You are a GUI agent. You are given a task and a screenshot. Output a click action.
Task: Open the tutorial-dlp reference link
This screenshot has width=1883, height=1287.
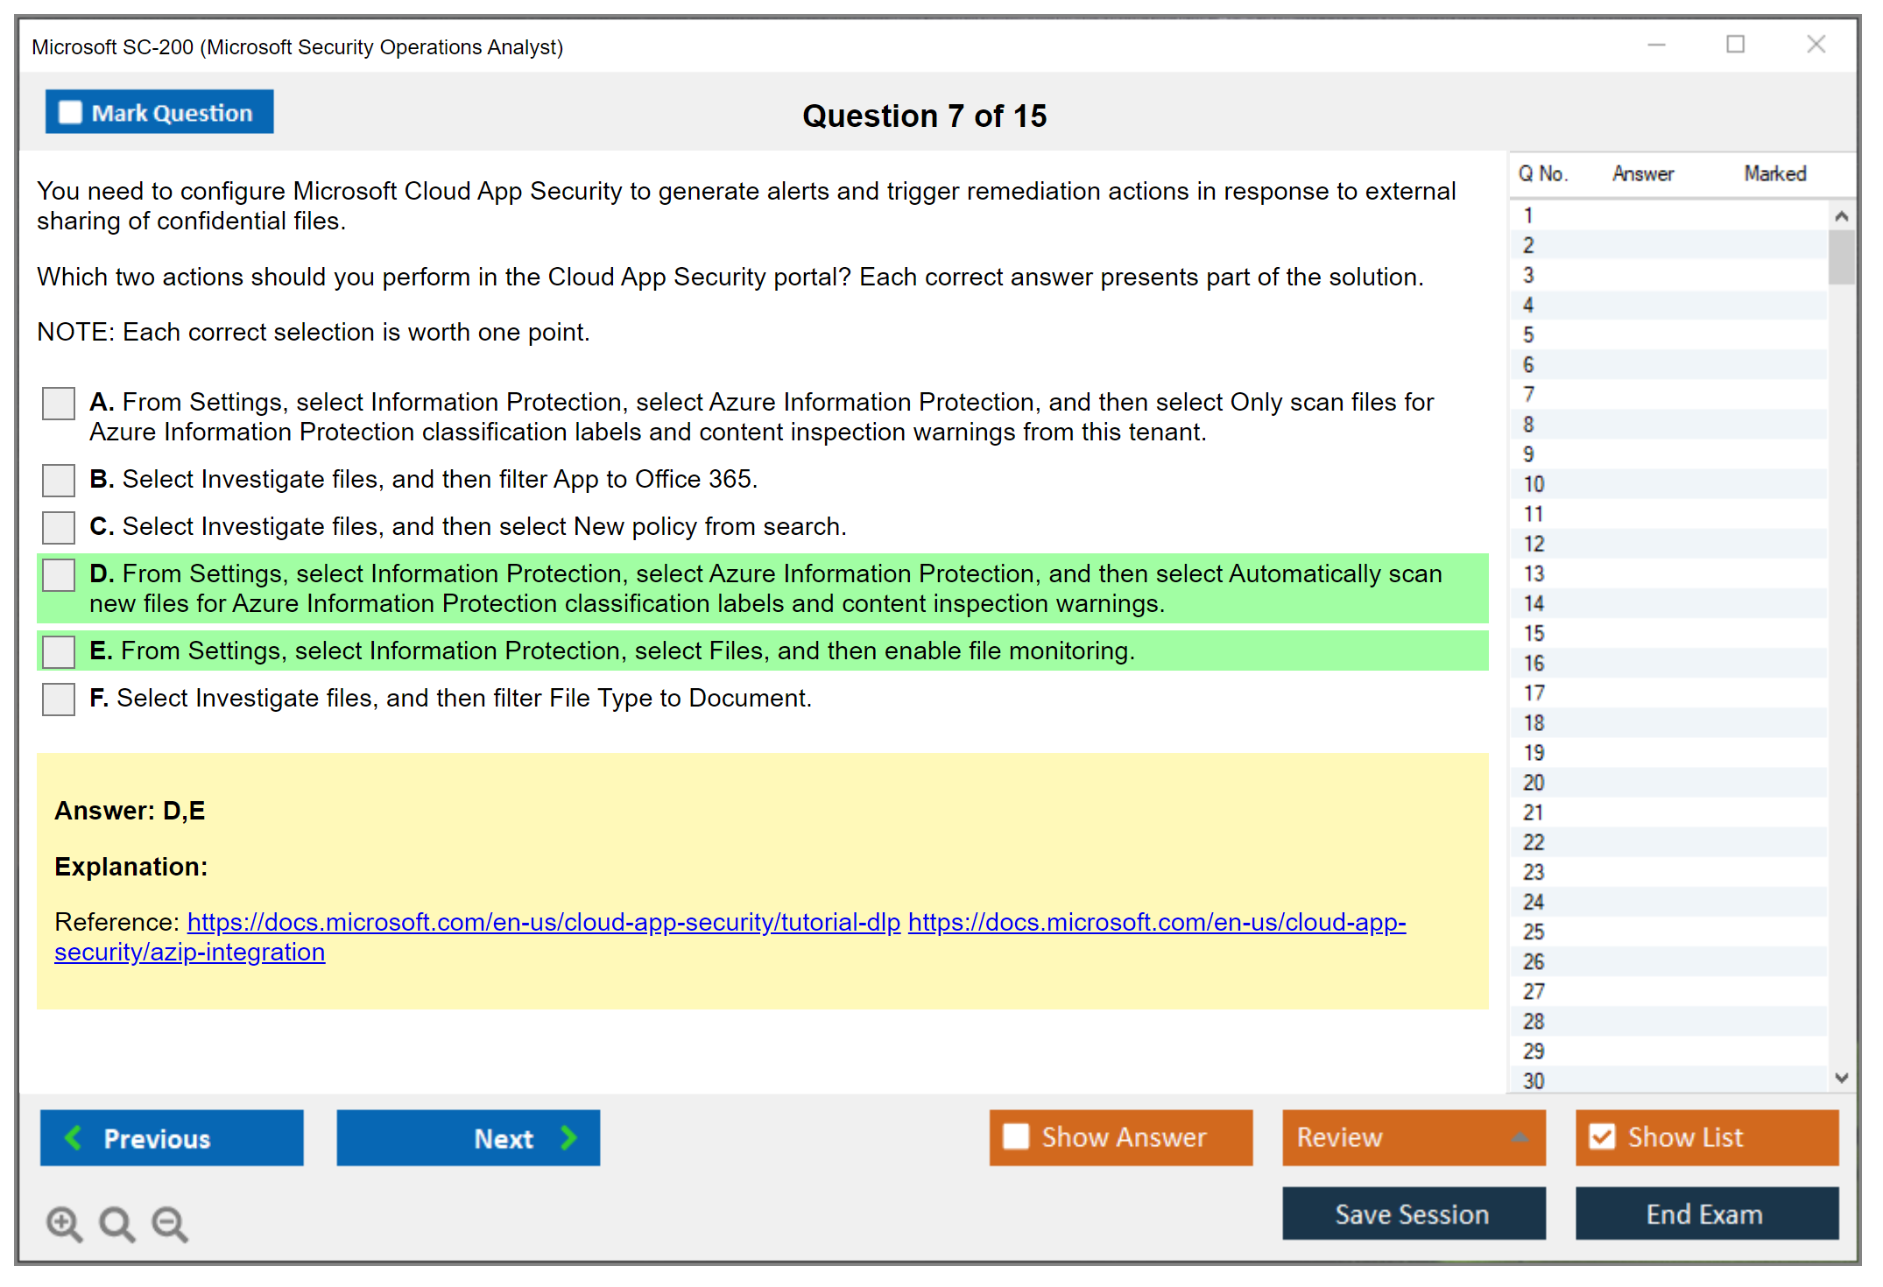point(543,922)
